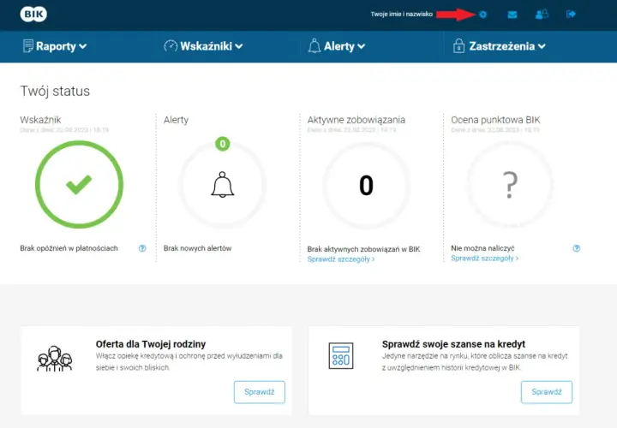Open messages envelope icon
Image resolution: width=617 pixels, height=428 pixels.
click(512, 15)
